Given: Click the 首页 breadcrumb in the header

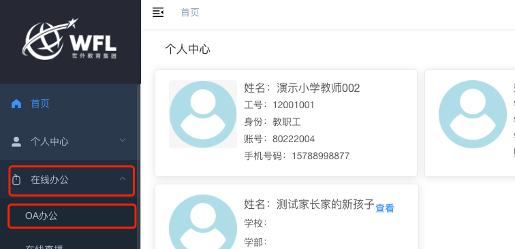Looking at the screenshot, I should click(190, 12).
